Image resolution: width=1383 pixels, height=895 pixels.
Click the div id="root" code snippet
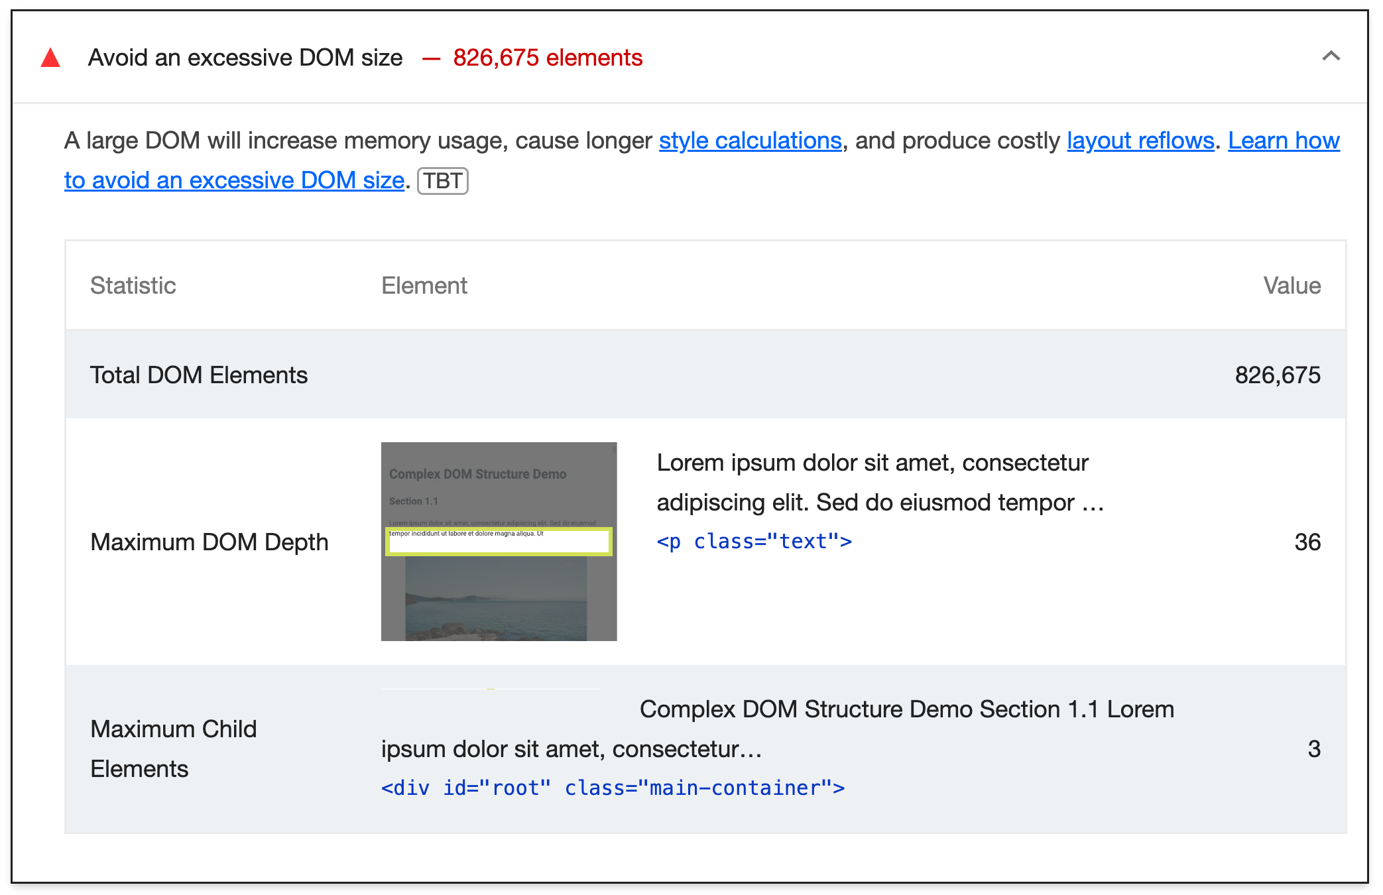click(x=613, y=788)
